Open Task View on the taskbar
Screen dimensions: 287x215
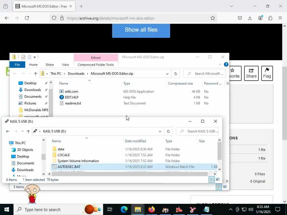coord(110,209)
